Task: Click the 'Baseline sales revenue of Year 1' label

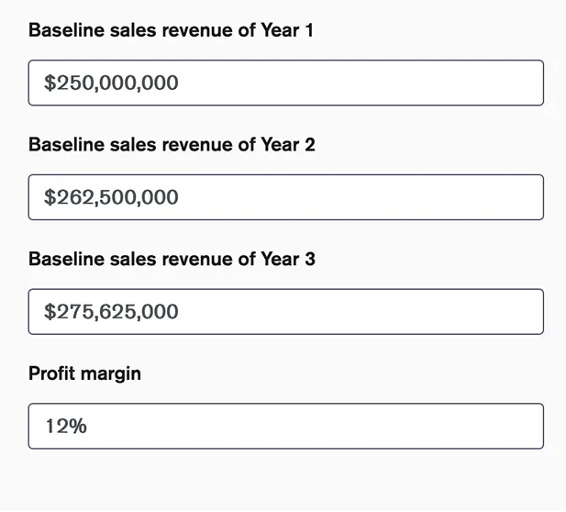Action: tap(171, 30)
